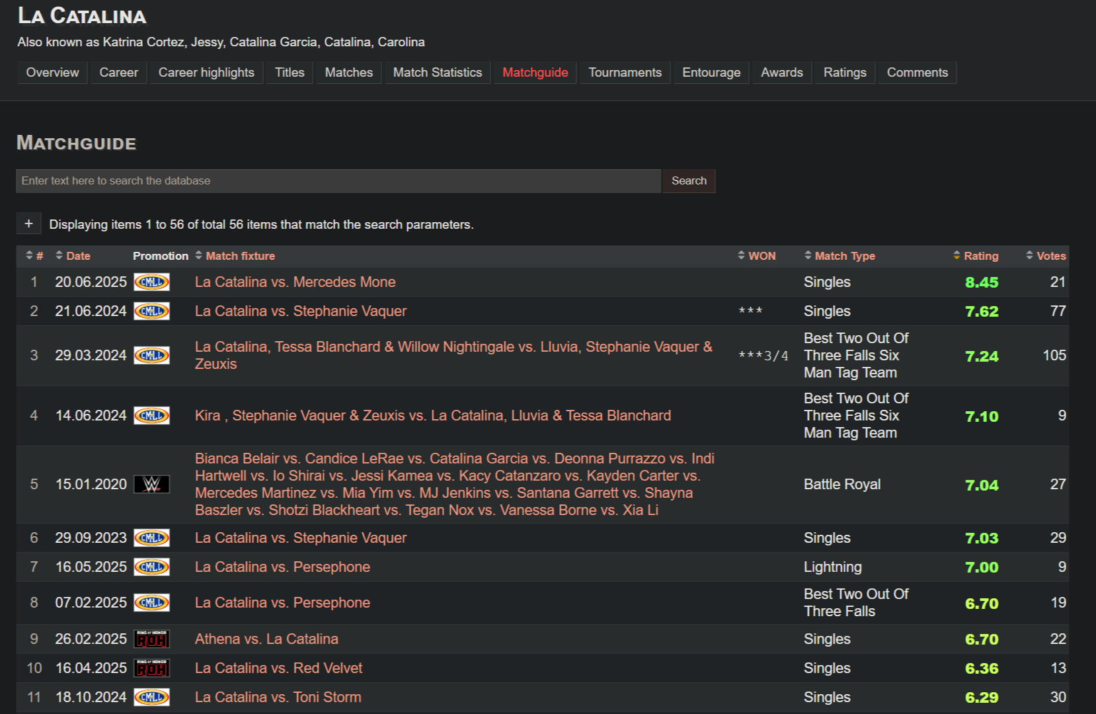
Task: Click the 7.62 rating value
Action: pos(982,312)
